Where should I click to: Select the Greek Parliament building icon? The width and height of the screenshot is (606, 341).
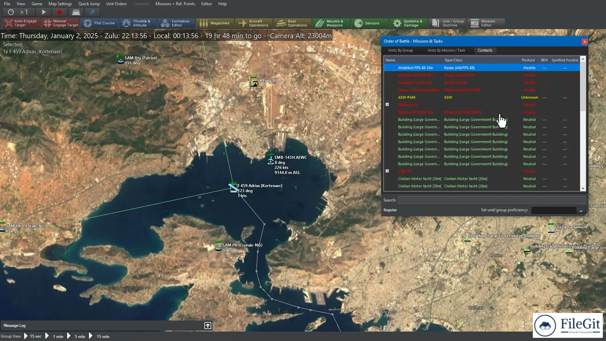pyautogui.click(x=551, y=229)
